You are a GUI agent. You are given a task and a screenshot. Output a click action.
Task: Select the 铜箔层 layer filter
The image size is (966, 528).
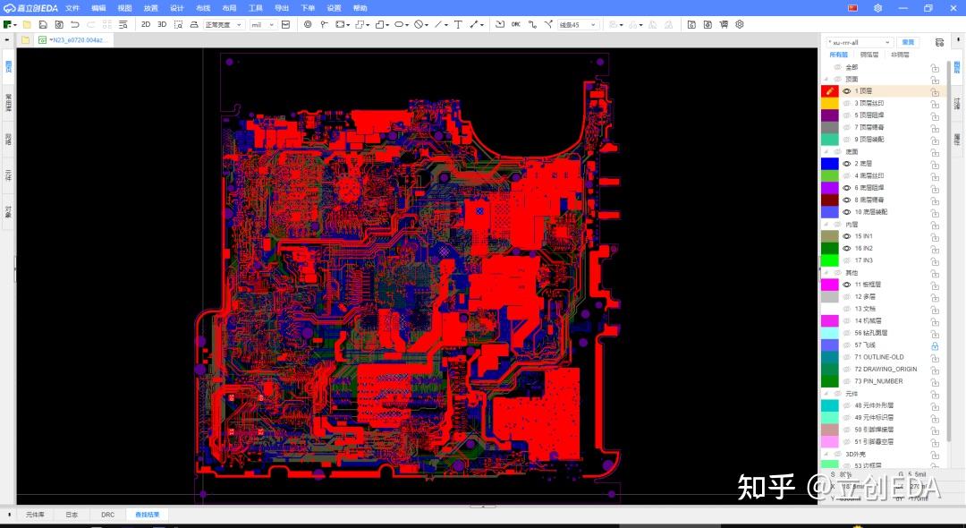869,55
